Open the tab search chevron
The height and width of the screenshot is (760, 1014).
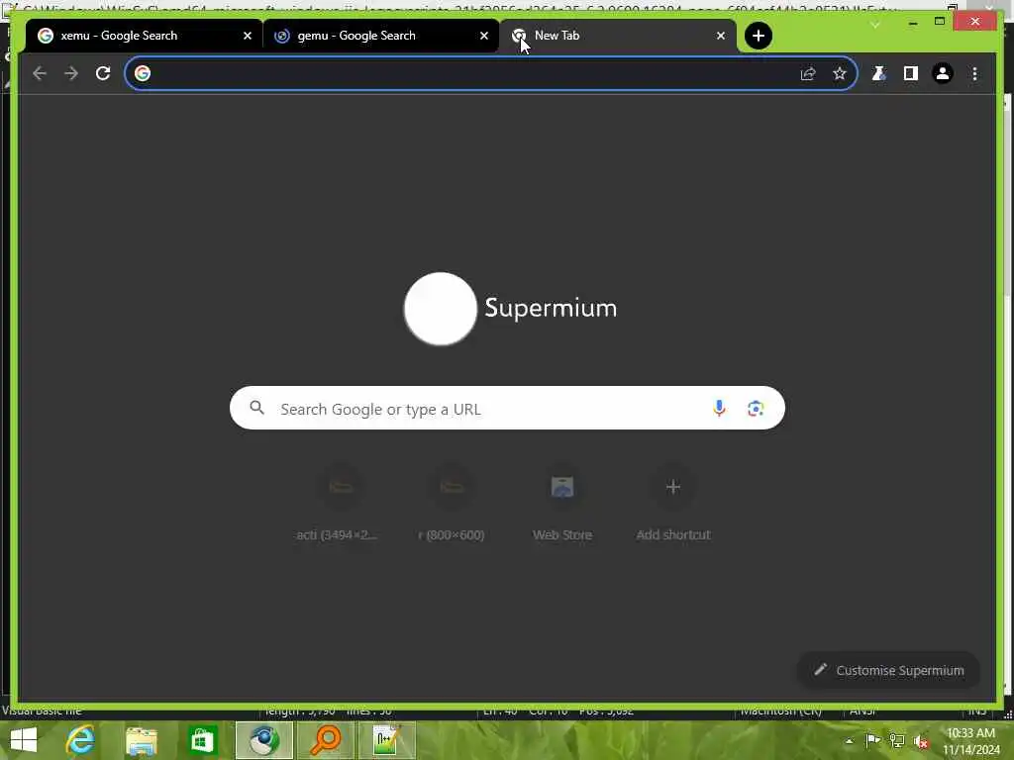point(875,25)
